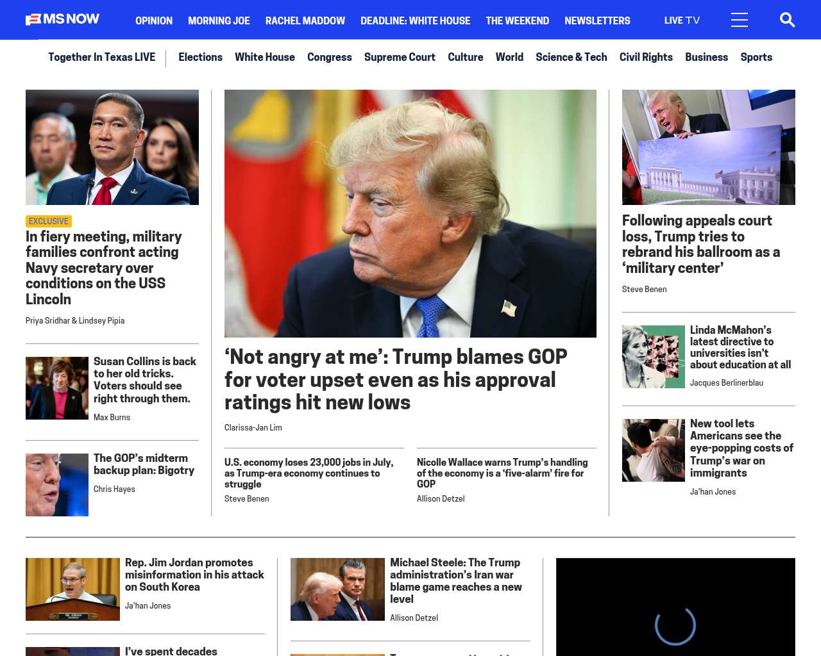This screenshot has width=821, height=656.
Task: Open the Congress topic
Action: (330, 57)
